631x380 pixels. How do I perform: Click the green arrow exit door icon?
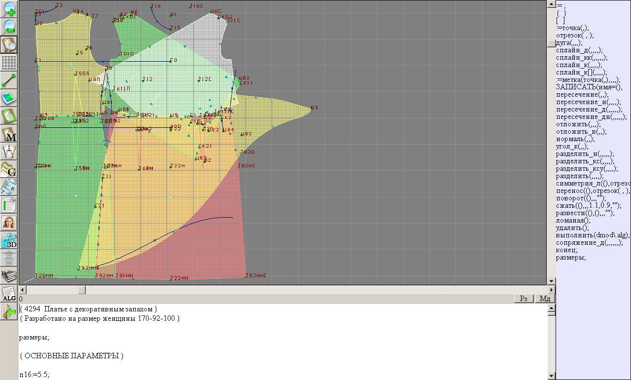[9, 311]
